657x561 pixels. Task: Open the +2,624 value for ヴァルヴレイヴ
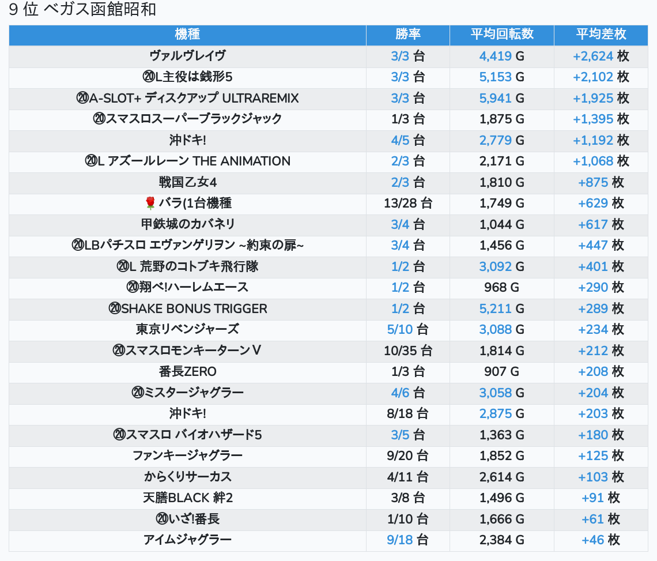(592, 56)
